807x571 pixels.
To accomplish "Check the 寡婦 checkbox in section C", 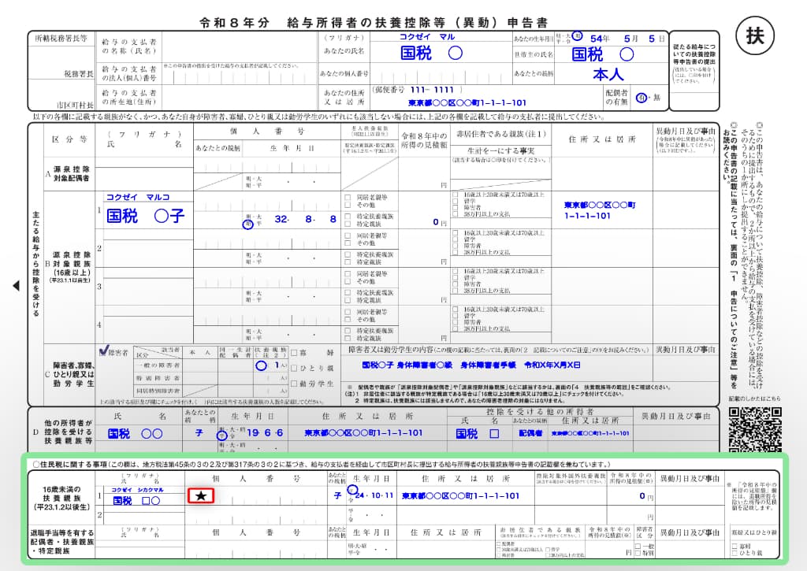I will point(294,353).
